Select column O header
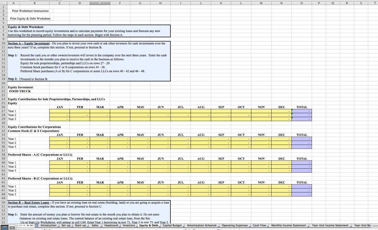 (301, 3)
